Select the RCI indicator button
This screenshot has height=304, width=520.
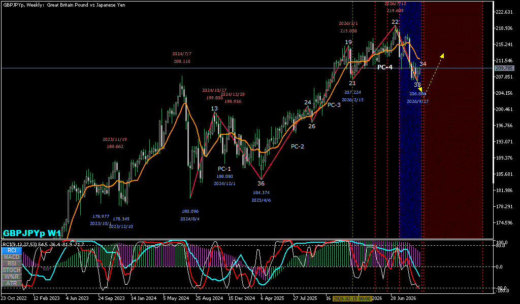(x=12, y=250)
